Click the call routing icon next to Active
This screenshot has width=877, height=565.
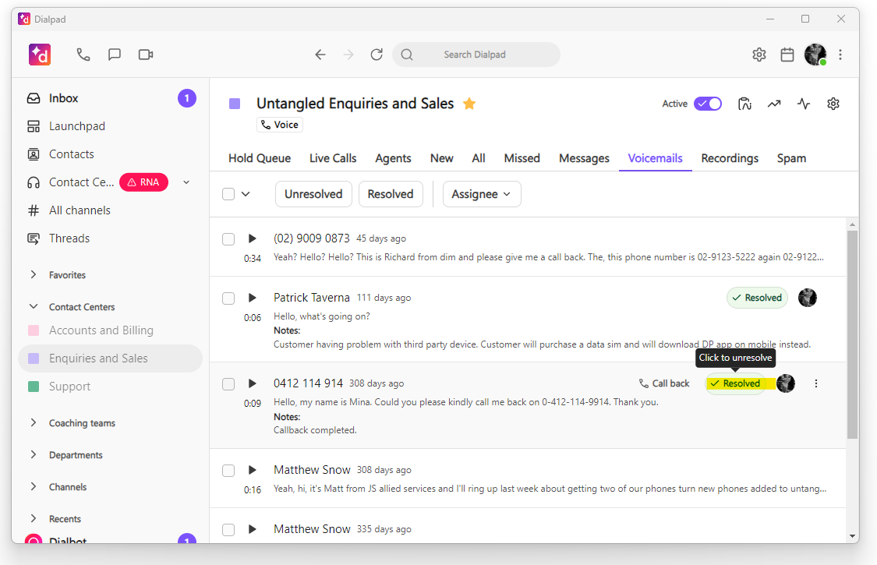click(x=744, y=104)
